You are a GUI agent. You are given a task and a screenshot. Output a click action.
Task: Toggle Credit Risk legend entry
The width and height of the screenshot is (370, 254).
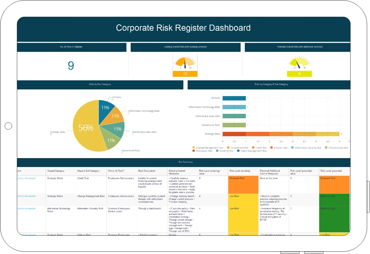(259, 148)
